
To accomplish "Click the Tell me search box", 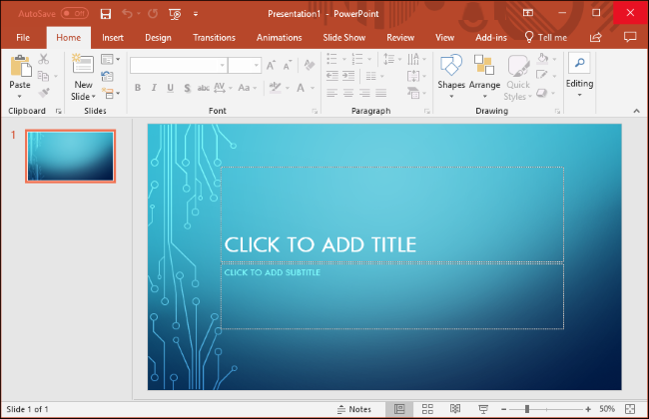I will click(x=546, y=37).
